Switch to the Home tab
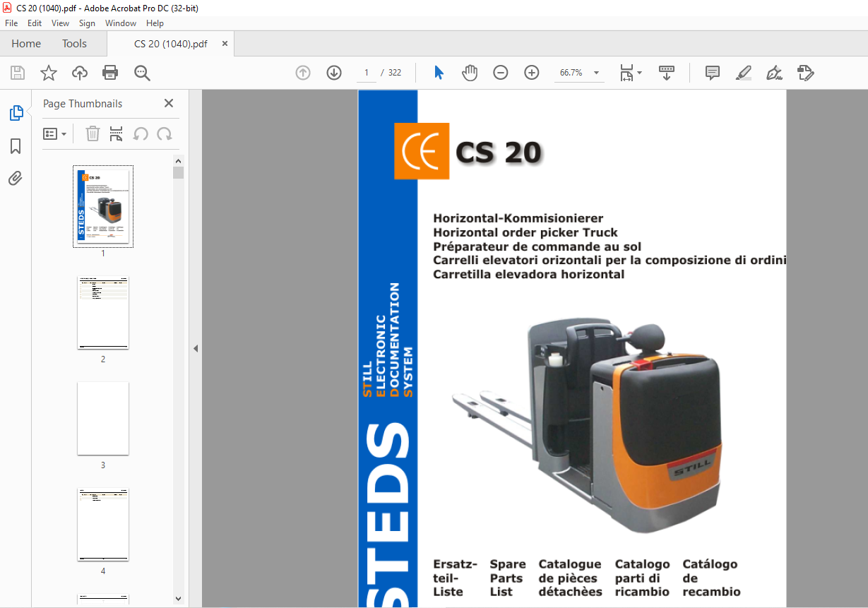This screenshot has height=608, width=868. point(26,44)
